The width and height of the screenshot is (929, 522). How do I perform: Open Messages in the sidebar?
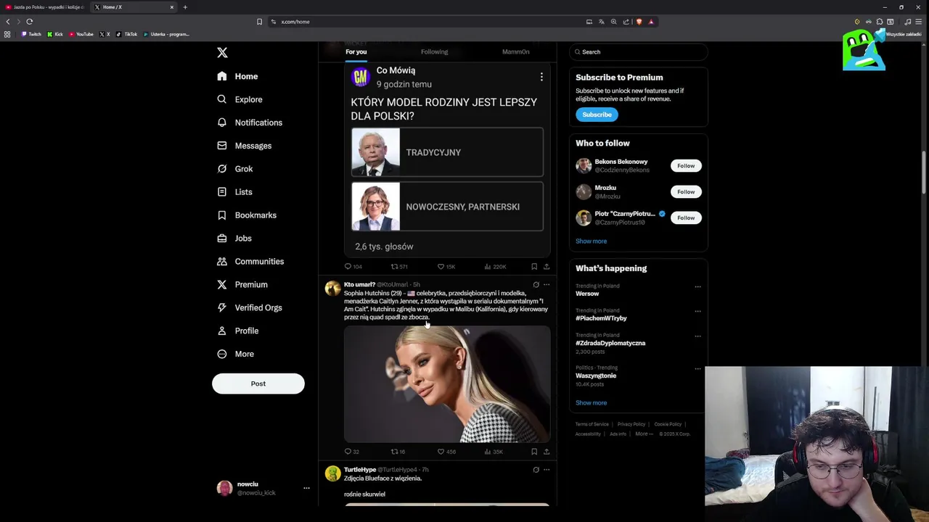(x=244, y=146)
